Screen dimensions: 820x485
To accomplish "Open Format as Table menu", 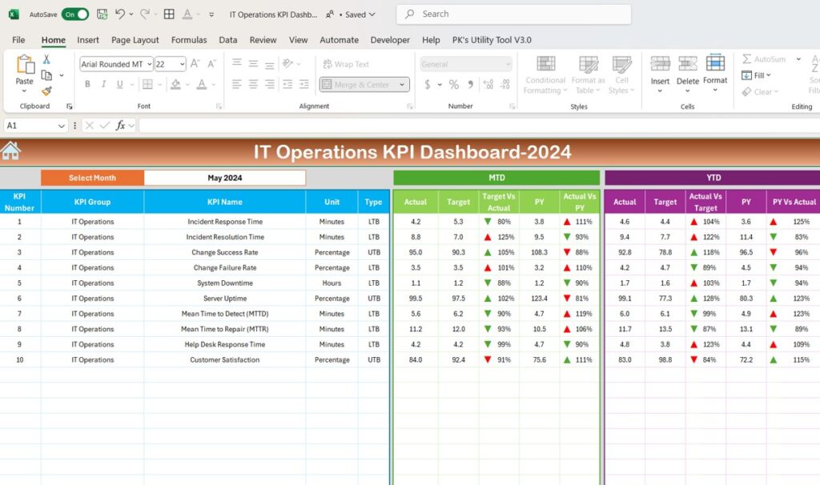I will click(589, 74).
